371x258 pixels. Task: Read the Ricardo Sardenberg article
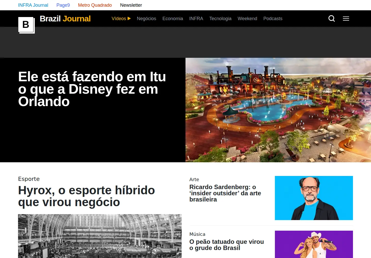tap(225, 193)
